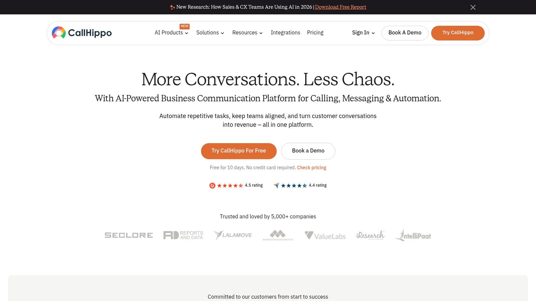Click the More Conversations. Less Chaos. heading
This screenshot has width=536, height=301.
tap(268, 80)
